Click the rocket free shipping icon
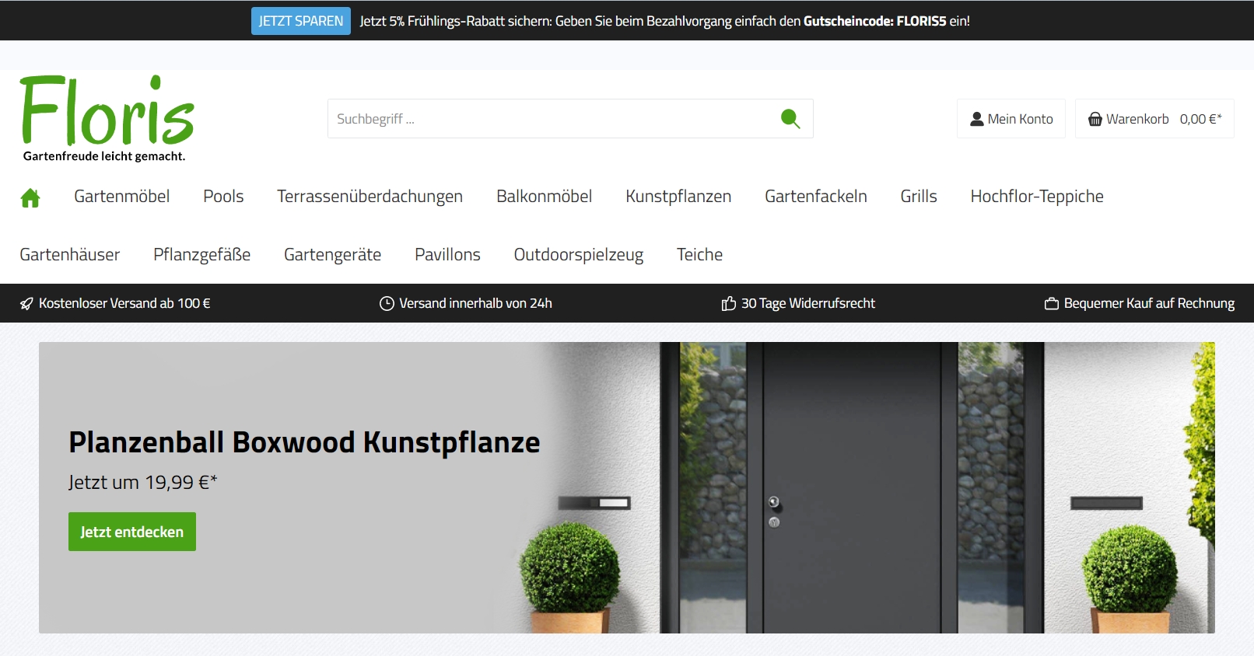1254x656 pixels. pyautogui.click(x=27, y=303)
